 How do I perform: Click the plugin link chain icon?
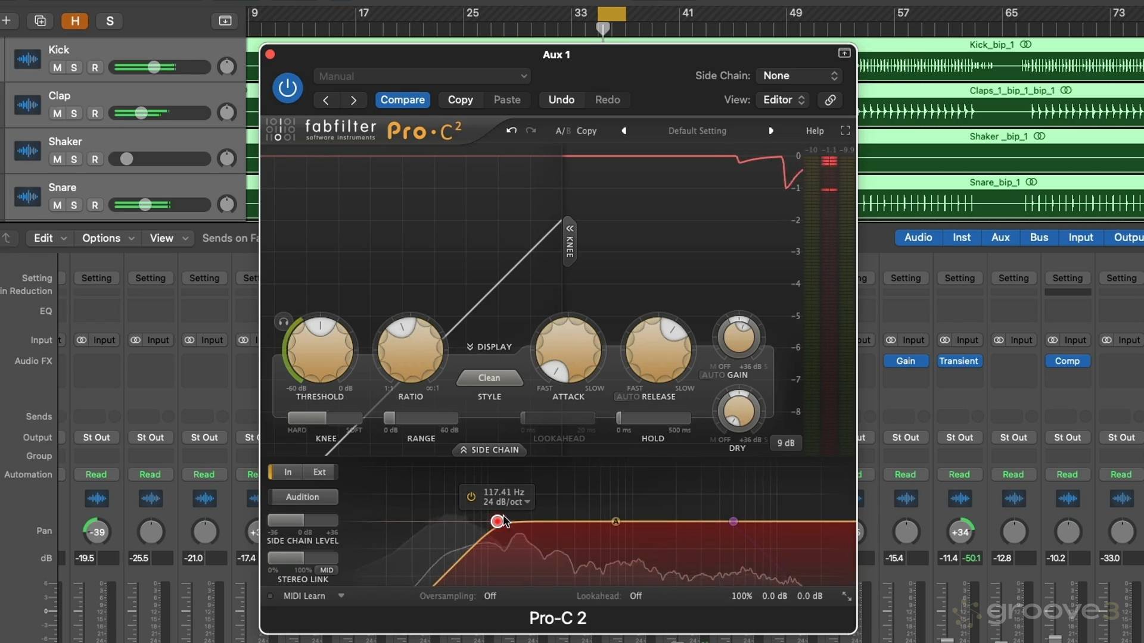830,100
